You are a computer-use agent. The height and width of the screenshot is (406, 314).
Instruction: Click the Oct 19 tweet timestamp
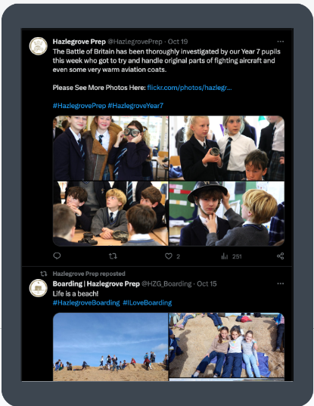tap(178, 42)
